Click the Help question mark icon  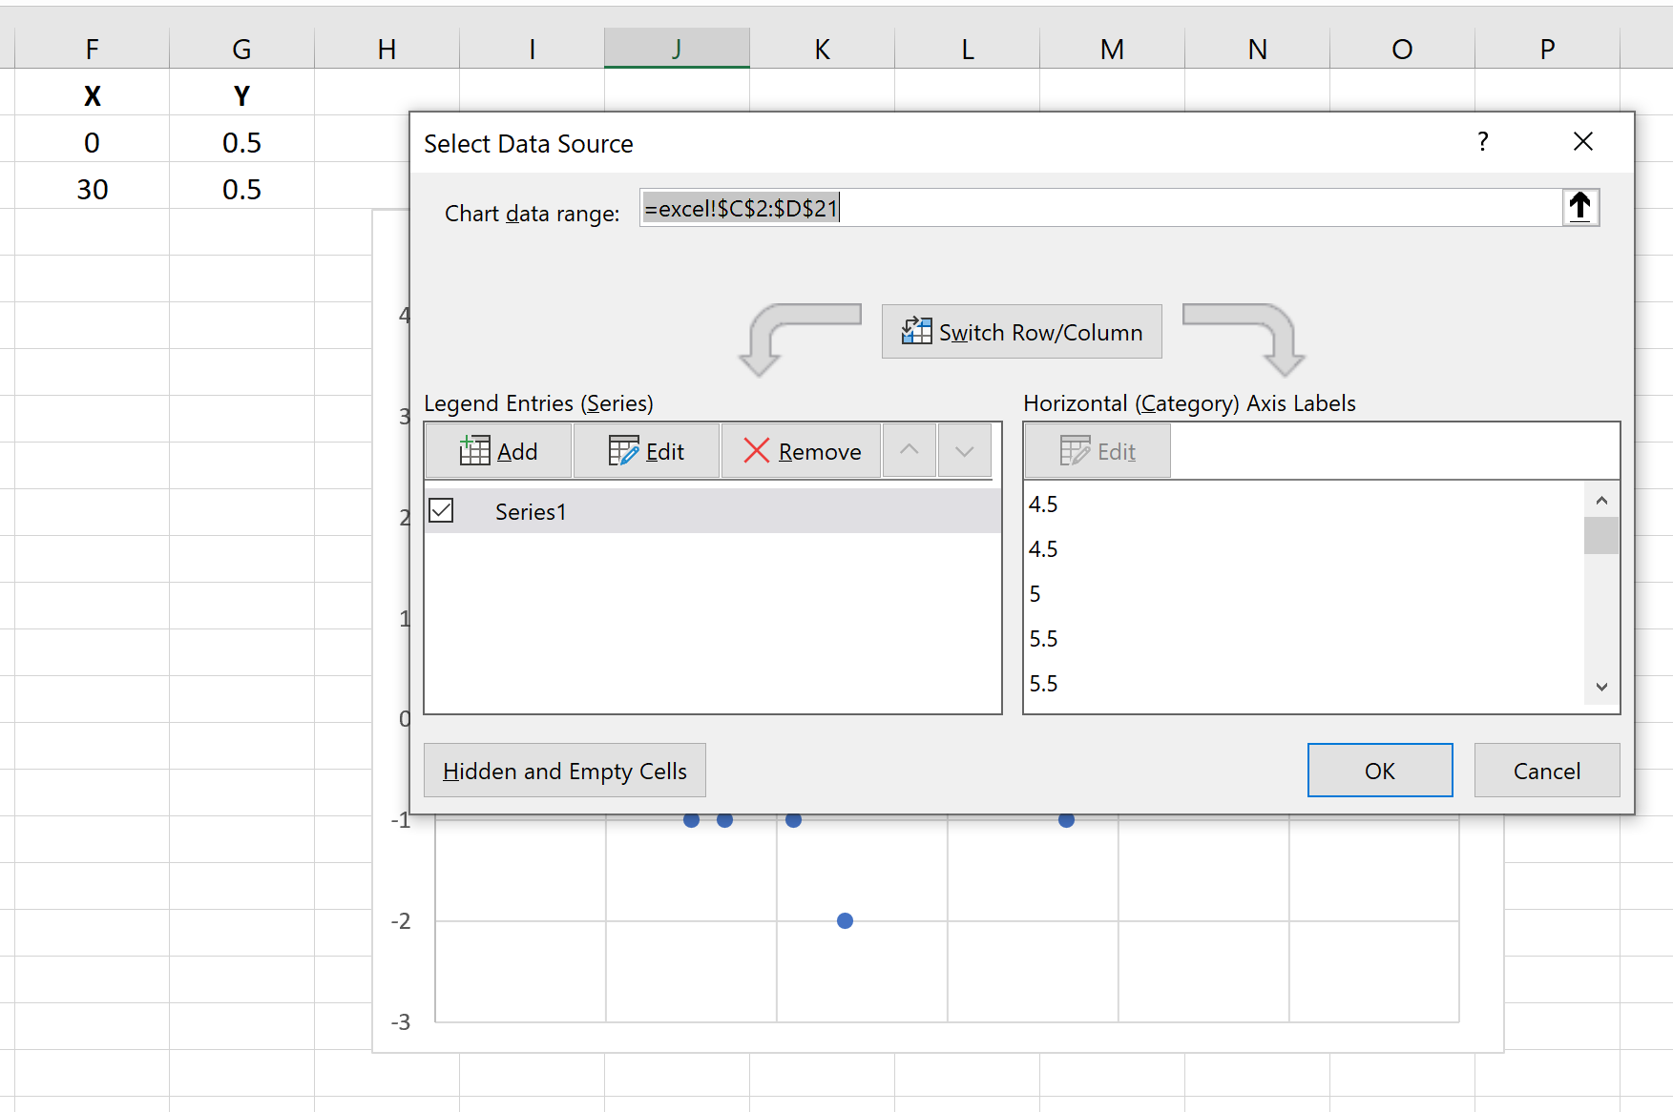coord(1482,141)
